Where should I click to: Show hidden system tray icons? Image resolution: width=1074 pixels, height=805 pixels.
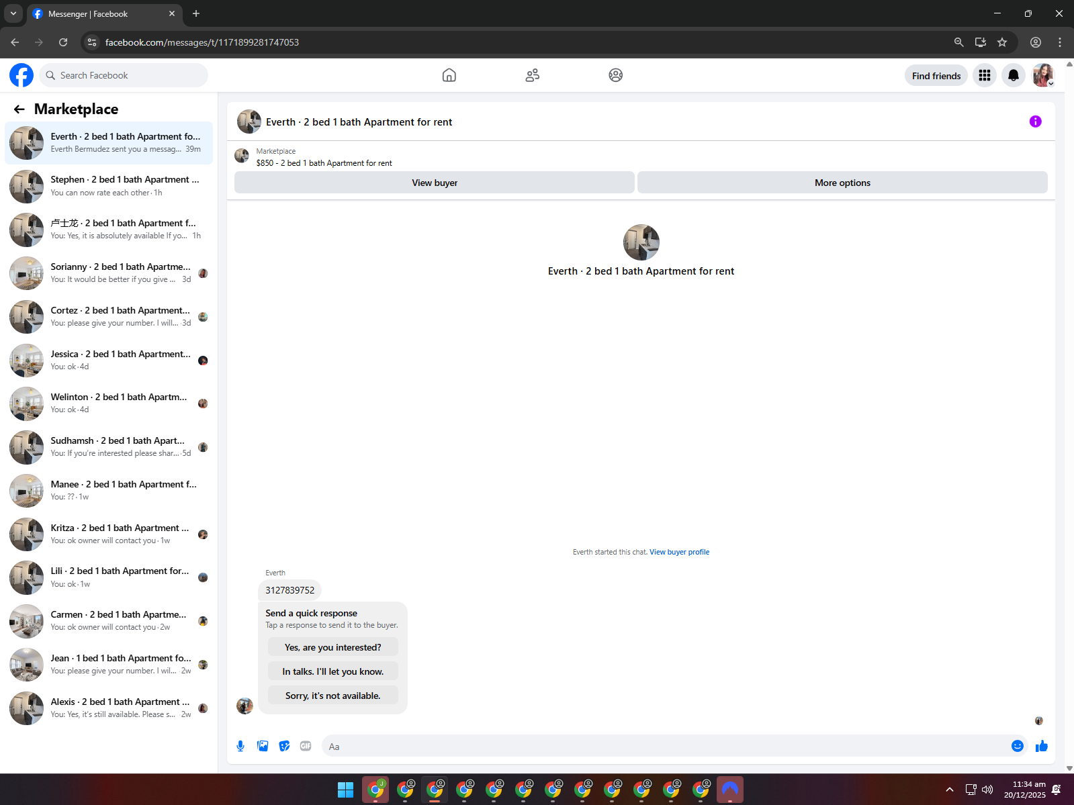pos(949,790)
